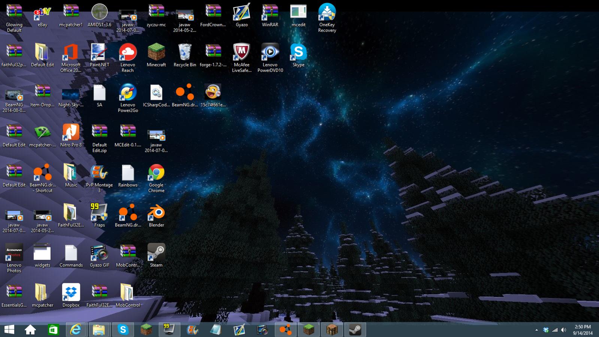Open the volume control in system tray
This screenshot has width=599, height=337.
564,330
